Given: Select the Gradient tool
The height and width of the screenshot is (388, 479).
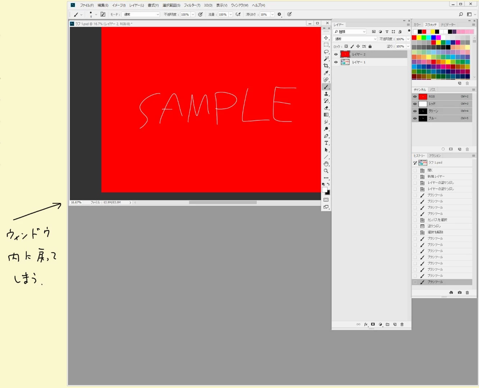Looking at the screenshot, I should click(x=326, y=115).
